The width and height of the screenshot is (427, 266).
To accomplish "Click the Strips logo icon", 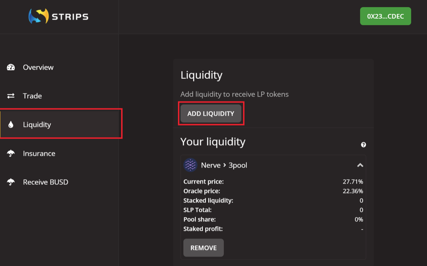I will point(39,16).
